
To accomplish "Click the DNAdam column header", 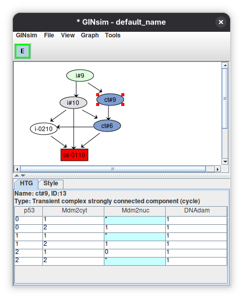I will (x=196, y=211).
